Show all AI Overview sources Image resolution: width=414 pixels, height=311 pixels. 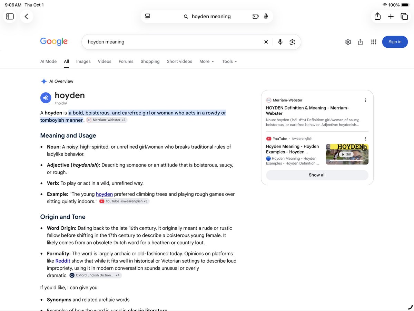(x=317, y=175)
